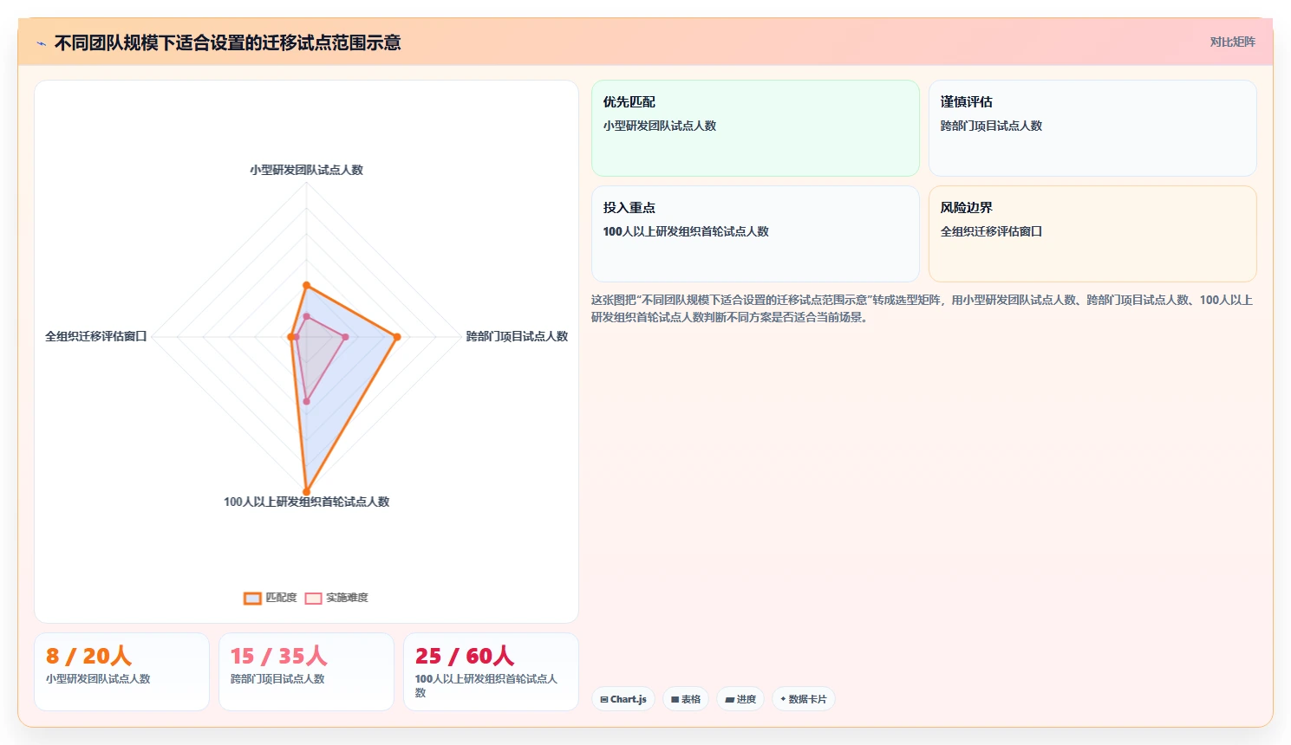Toggle the 匹配度 legend swatch
The height and width of the screenshot is (745, 1291).
point(252,598)
